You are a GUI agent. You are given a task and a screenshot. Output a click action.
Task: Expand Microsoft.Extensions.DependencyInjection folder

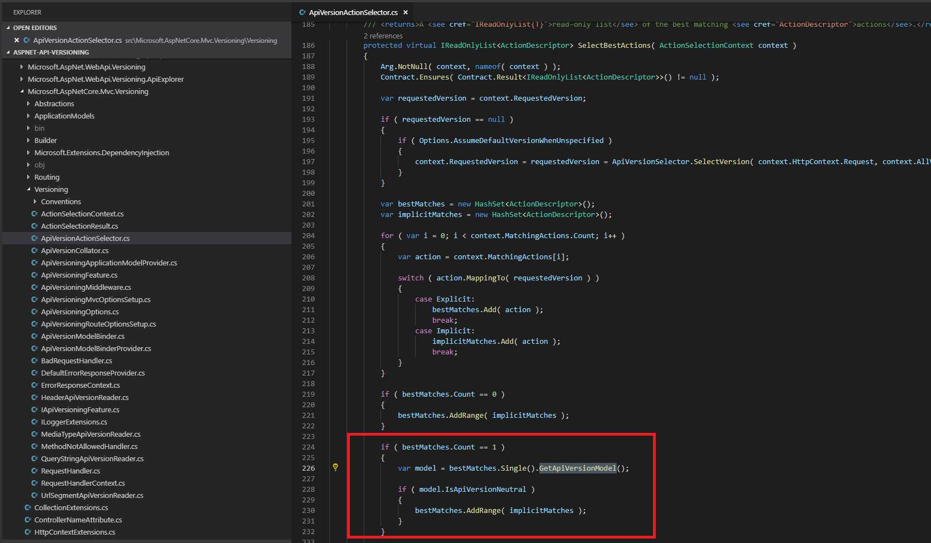pos(28,152)
